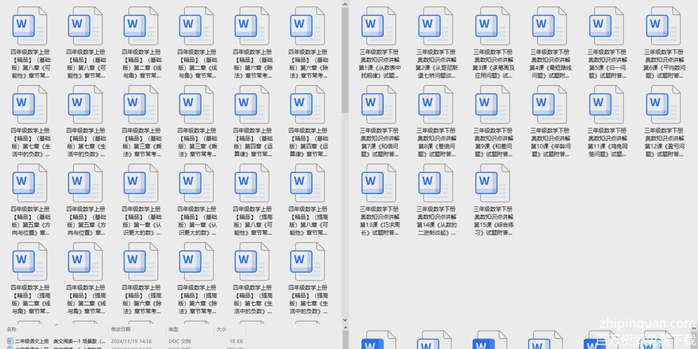Click the 第8课《差倍问题》 document

click(x=436, y=121)
